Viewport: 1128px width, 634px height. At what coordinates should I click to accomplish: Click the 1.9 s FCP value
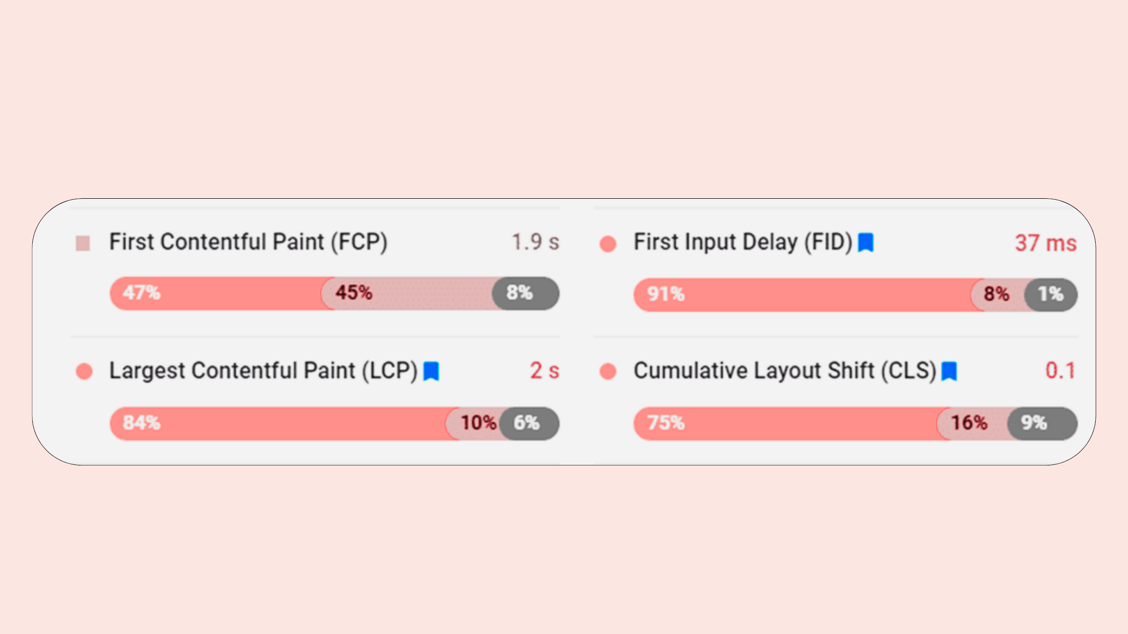pyautogui.click(x=535, y=242)
